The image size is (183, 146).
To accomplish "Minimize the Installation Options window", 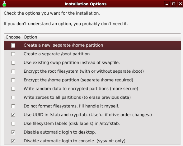I will pyautogui.click(x=167, y=4).
